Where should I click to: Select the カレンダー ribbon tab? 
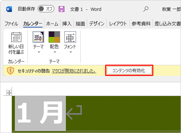coord(33,24)
